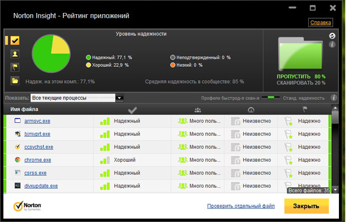Click community users icon in csrss.exe row

183,172
